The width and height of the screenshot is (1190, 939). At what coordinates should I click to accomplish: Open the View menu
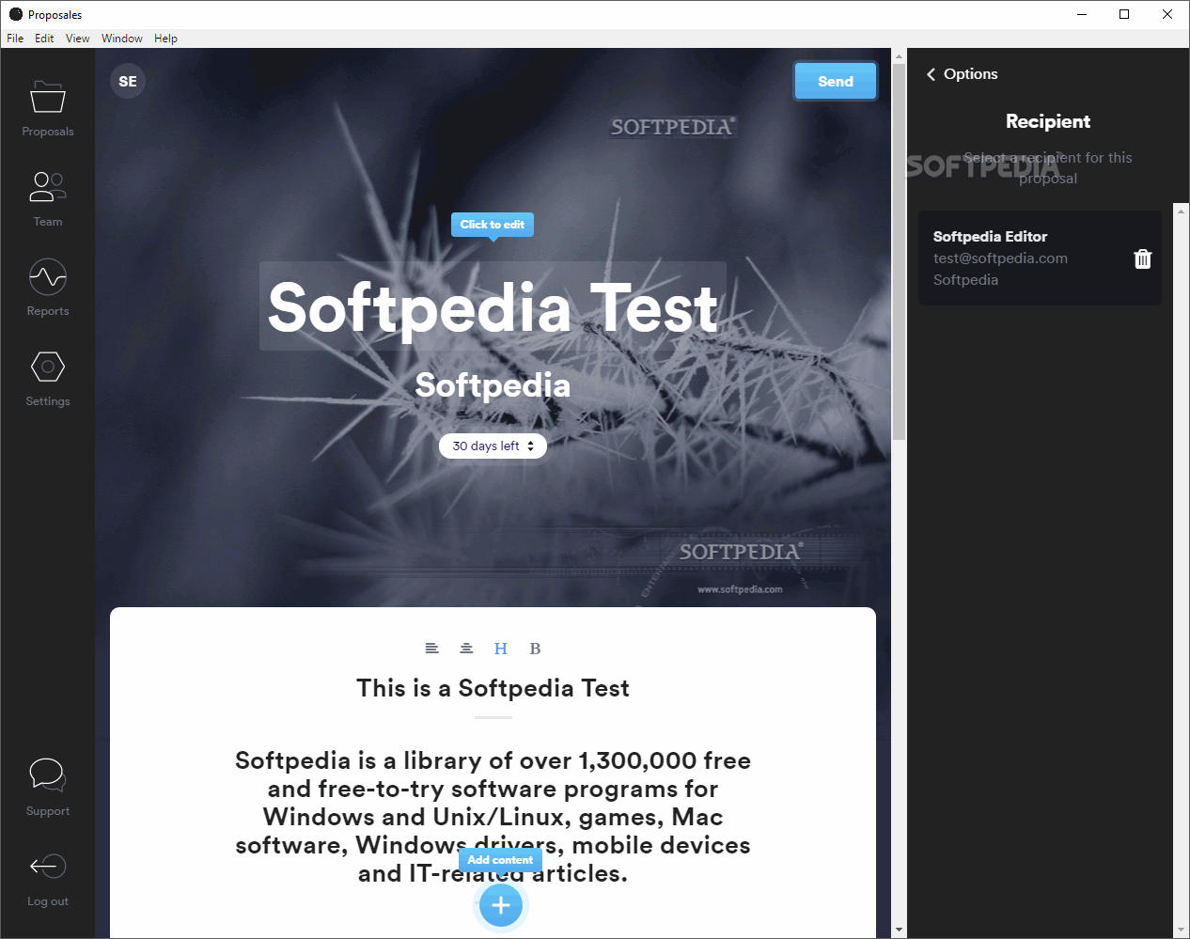tap(78, 39)
